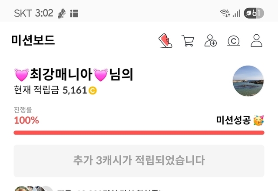This screenshot has width=278, height=191.
Task: Tap the 미션보드 title
Action: tap(33, 40)
